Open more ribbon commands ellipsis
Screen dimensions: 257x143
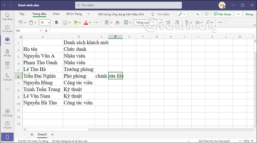pos(221,22)
